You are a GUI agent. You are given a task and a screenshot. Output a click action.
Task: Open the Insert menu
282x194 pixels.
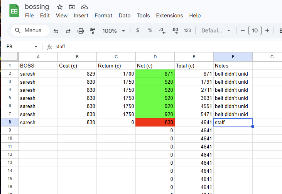point(81,15)
